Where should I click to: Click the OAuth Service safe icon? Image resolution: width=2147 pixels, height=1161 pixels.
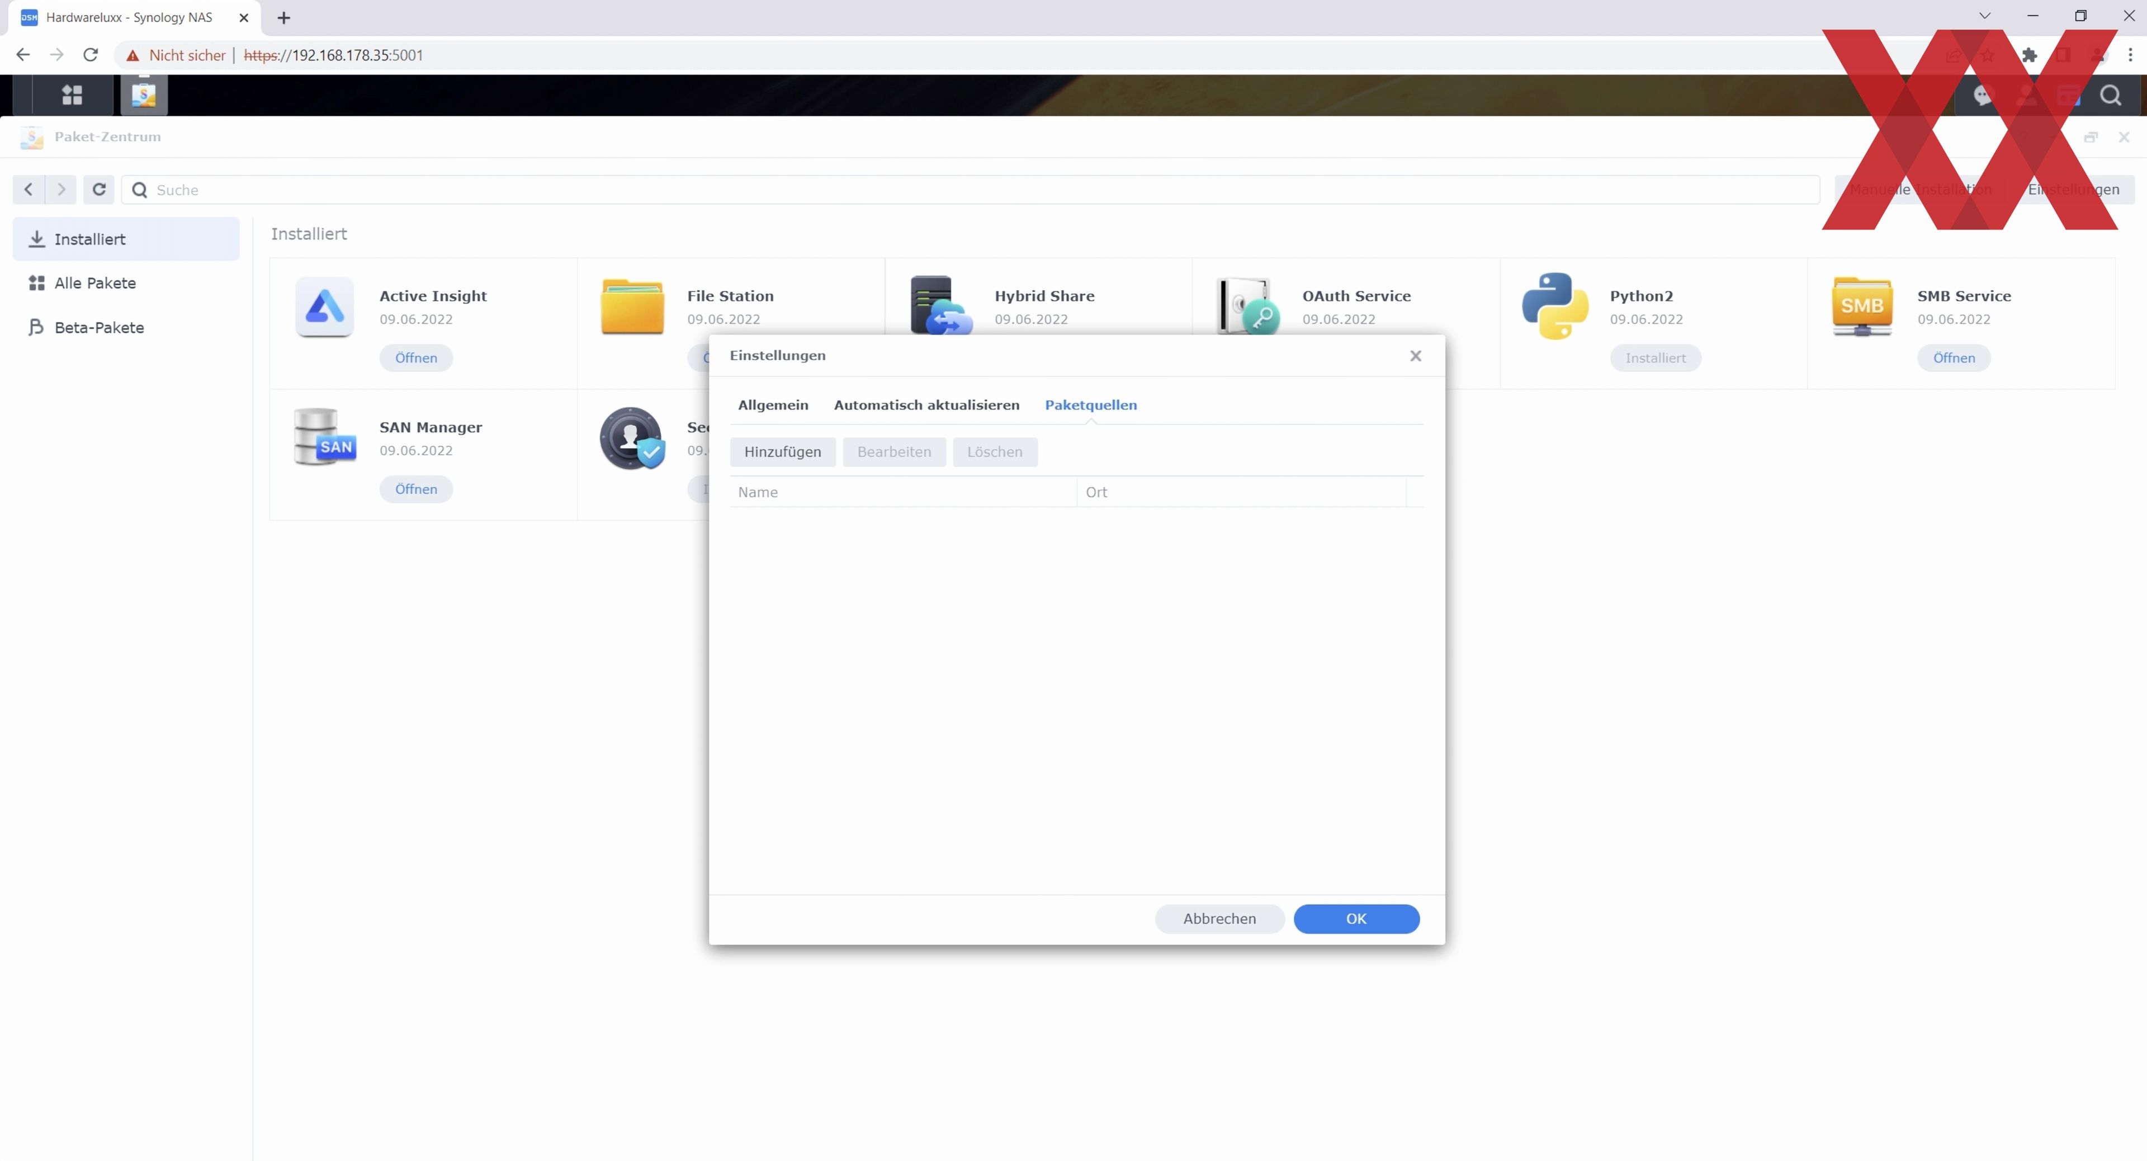[1249, 305]
